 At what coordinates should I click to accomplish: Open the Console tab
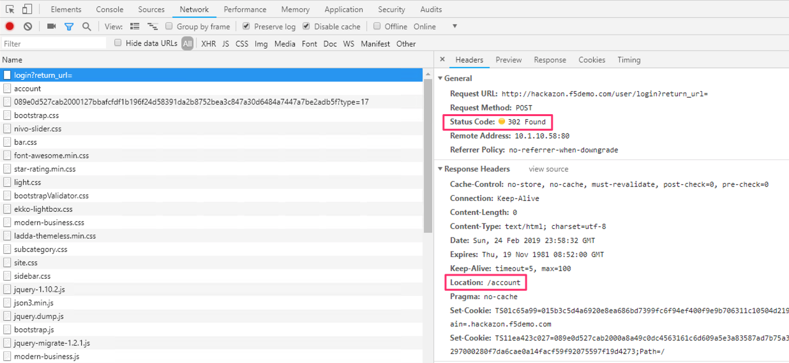click(x=110, y=10)
